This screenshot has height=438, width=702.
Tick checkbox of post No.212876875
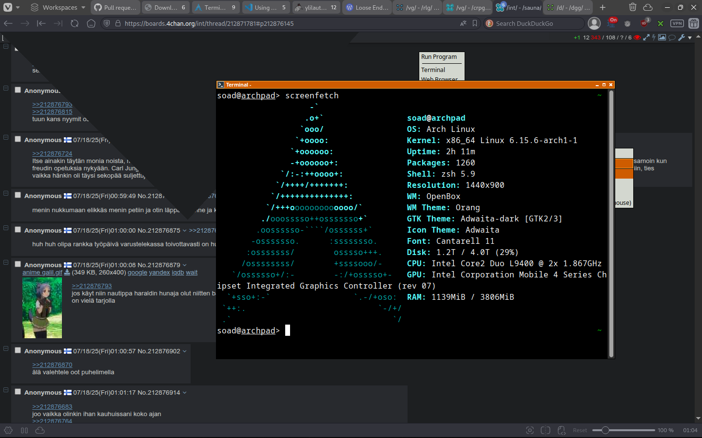click(x=18, y=230)
